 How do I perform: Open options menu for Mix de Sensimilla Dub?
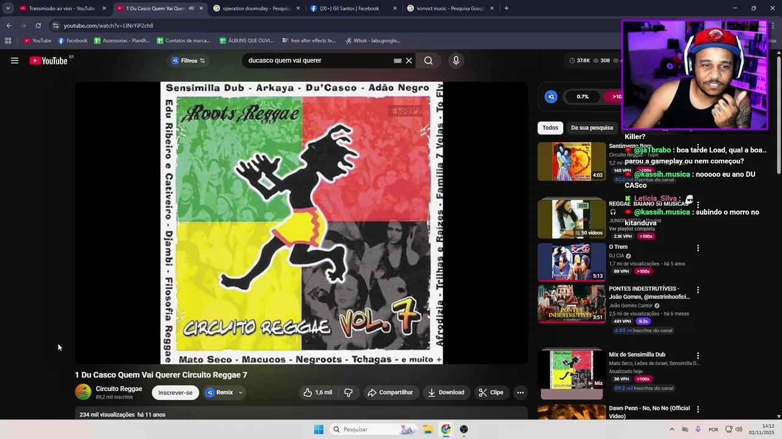[698, 355]
